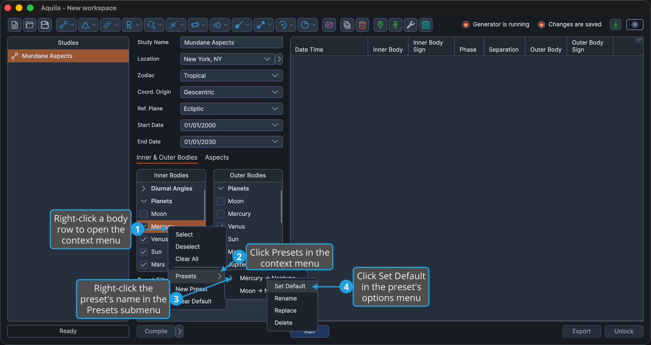Choose Replace in preset options menu
The image size is (651, 345).
click(x=293, y=310)
